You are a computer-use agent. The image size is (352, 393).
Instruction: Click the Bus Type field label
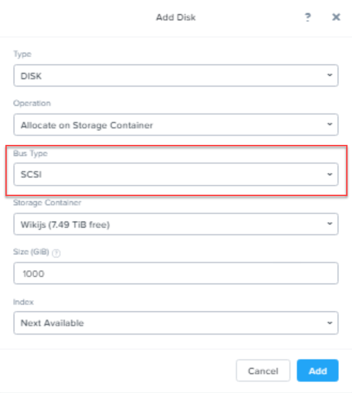point(30,153)
